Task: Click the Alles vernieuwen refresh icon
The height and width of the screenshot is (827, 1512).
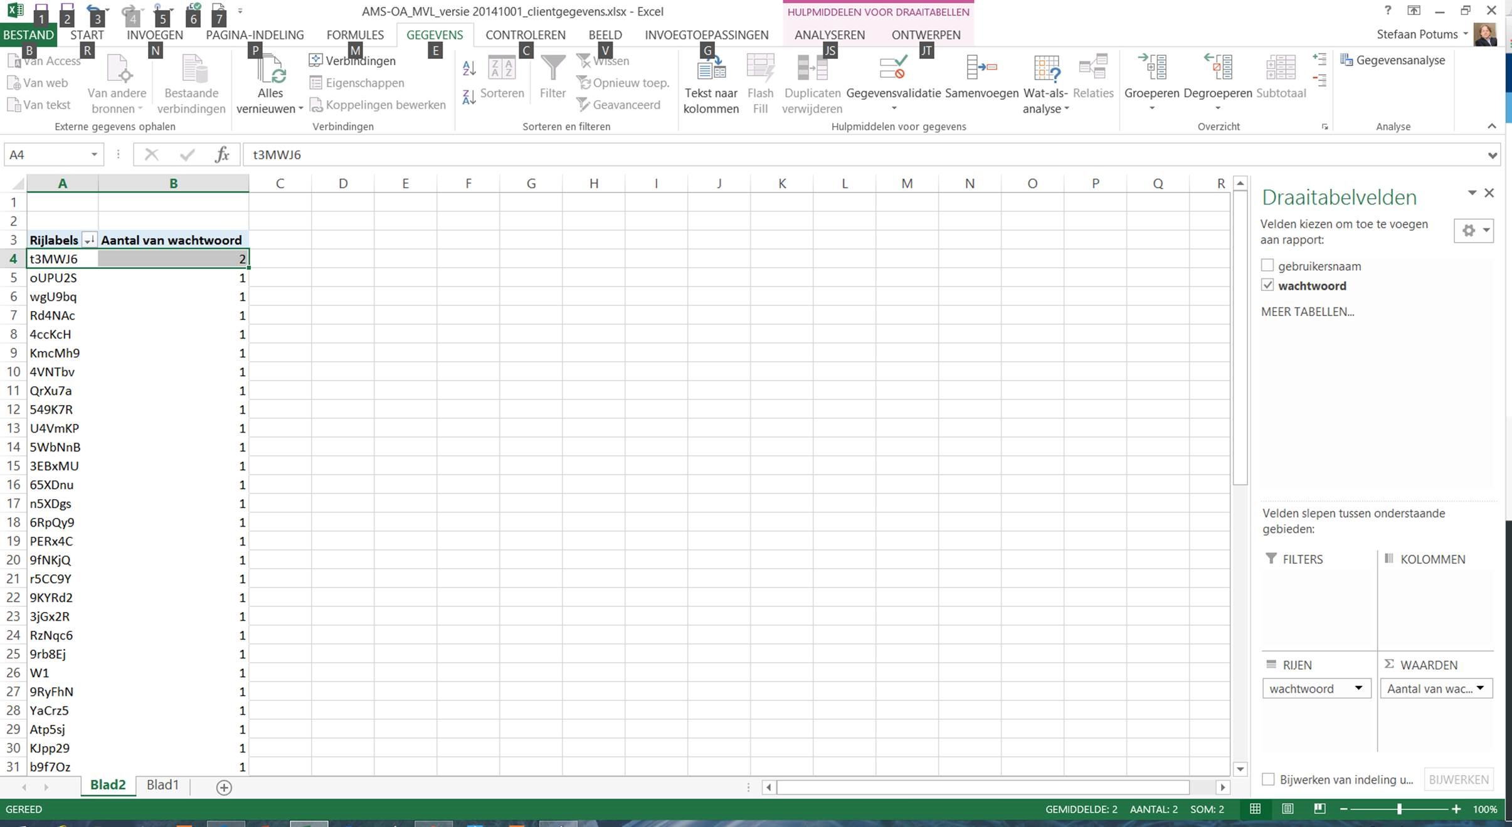Action: [x=270, y=68]
